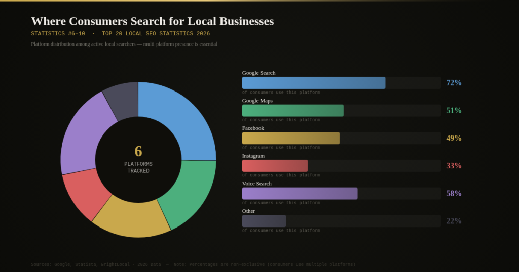The width and height of the screenshot is (519, 272).
Task: Click the 72% value
Action: (x=454, y=83)
